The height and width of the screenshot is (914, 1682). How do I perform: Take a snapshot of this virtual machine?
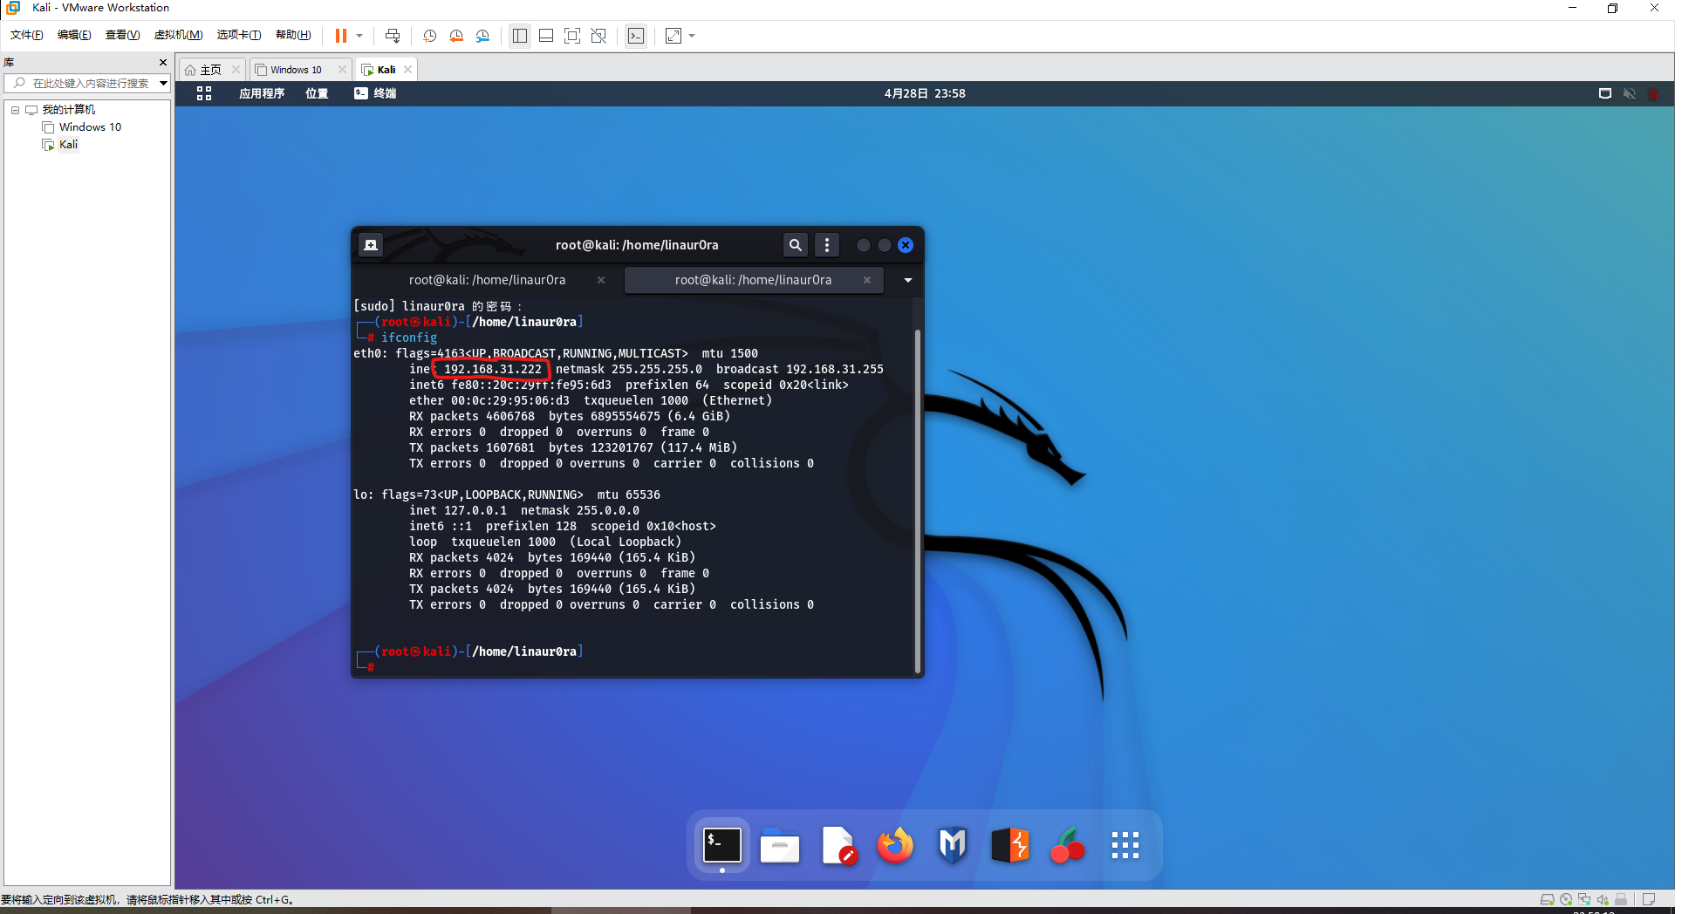430,36
